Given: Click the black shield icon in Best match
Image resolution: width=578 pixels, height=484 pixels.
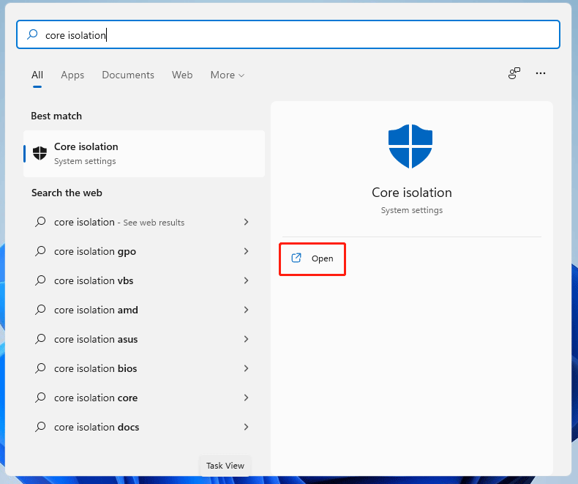Looking at the screenshot, I should pyautogui.click(x=40, y=153).
